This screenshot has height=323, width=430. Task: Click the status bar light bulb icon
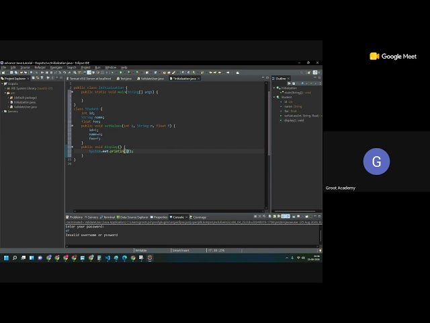point(320,250)
